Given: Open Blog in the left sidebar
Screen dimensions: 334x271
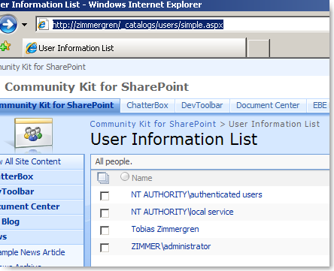Looking at the screenshot, I should point(11,221).
